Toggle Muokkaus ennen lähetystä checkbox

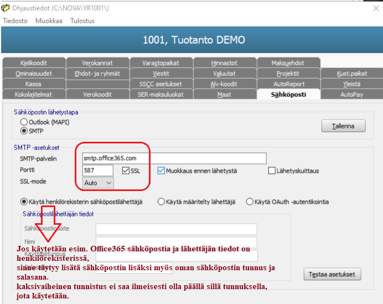click(x=161, y=171)
